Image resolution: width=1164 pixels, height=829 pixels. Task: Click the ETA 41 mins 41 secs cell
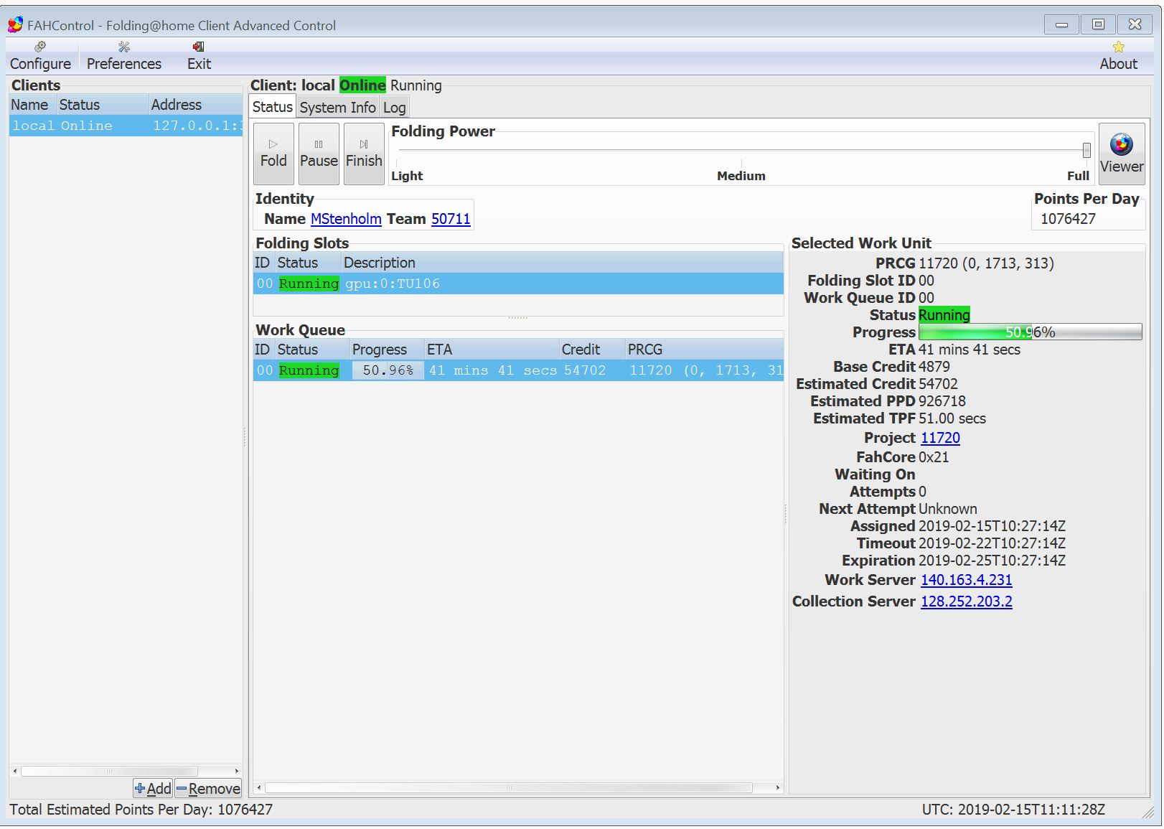[492, 370]
